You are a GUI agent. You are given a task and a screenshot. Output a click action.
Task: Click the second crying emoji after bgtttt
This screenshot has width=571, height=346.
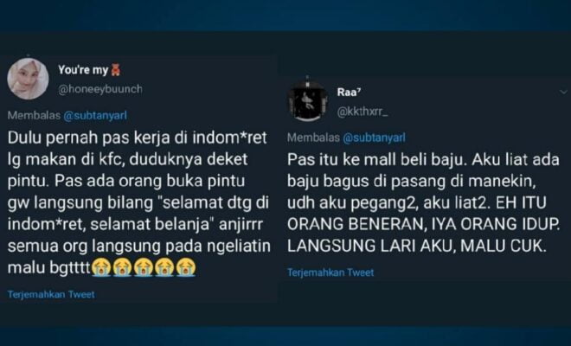(122, 267)
